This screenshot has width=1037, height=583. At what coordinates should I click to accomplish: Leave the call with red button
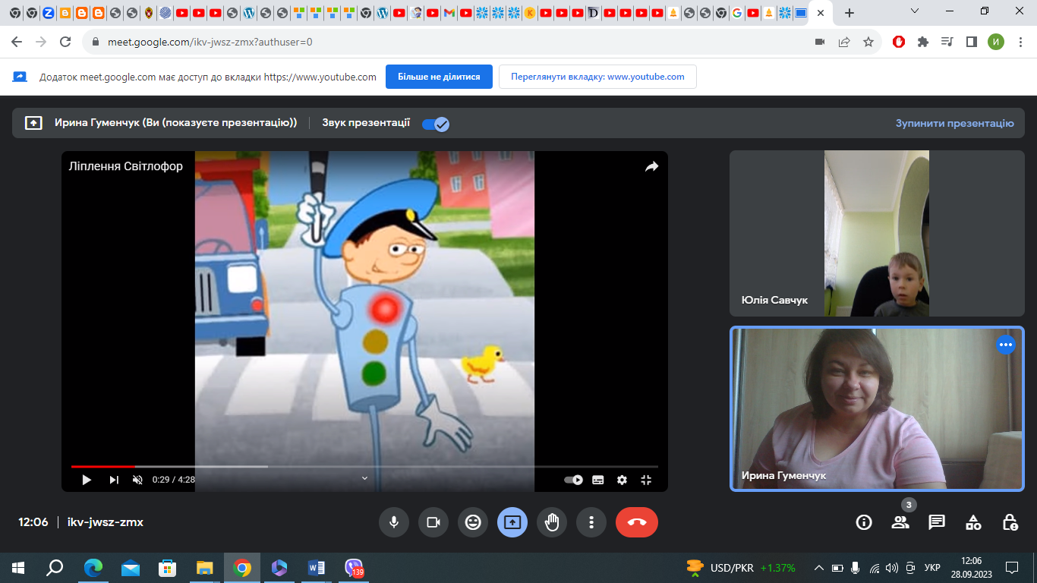tap(637, 522)
